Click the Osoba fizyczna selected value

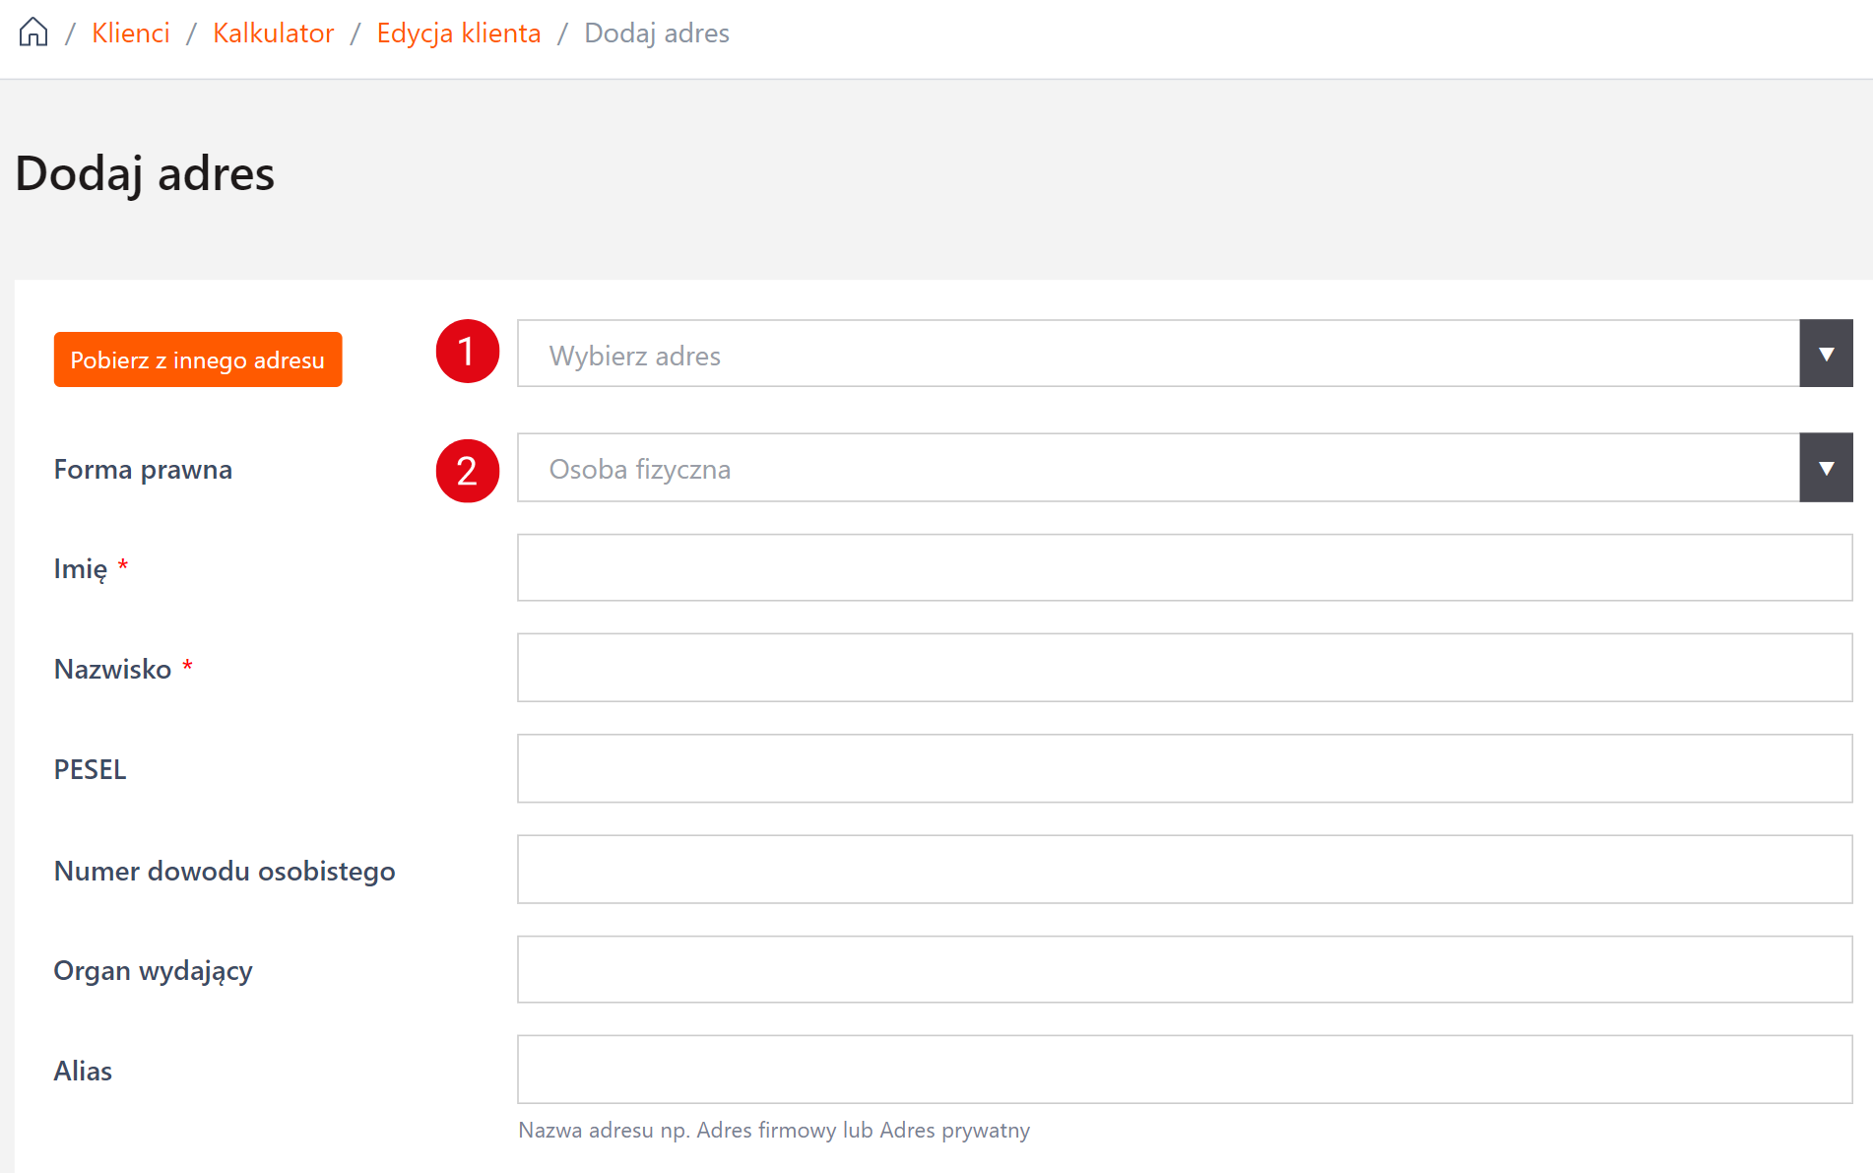[x=639, y=469]
